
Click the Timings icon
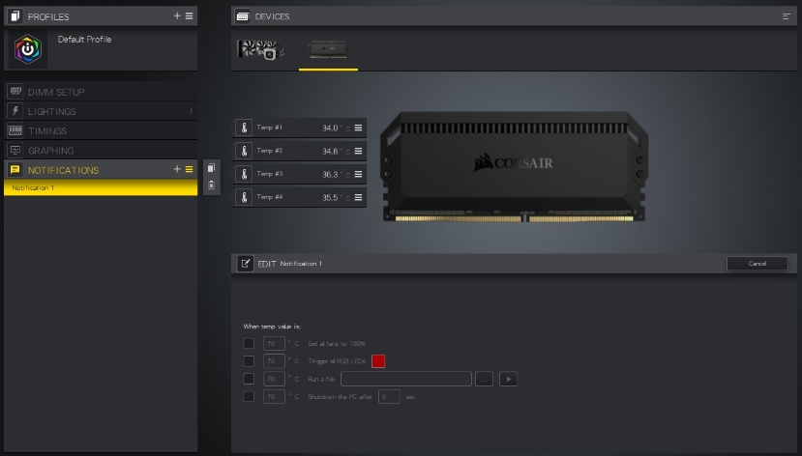(15, 130)
